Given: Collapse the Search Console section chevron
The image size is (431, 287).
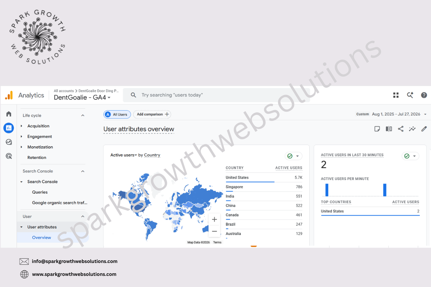Looking at the screenshot, I should [83, 171].
